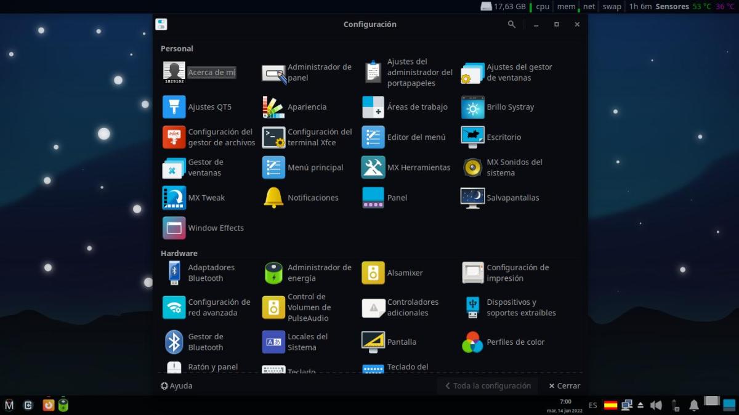Viewport: 739px width, 415px height.
Task: Open the Apariencia color palette icon
Action: [273, 107]
